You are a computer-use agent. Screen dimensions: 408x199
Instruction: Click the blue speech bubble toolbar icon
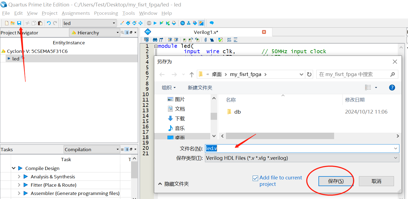212,23
